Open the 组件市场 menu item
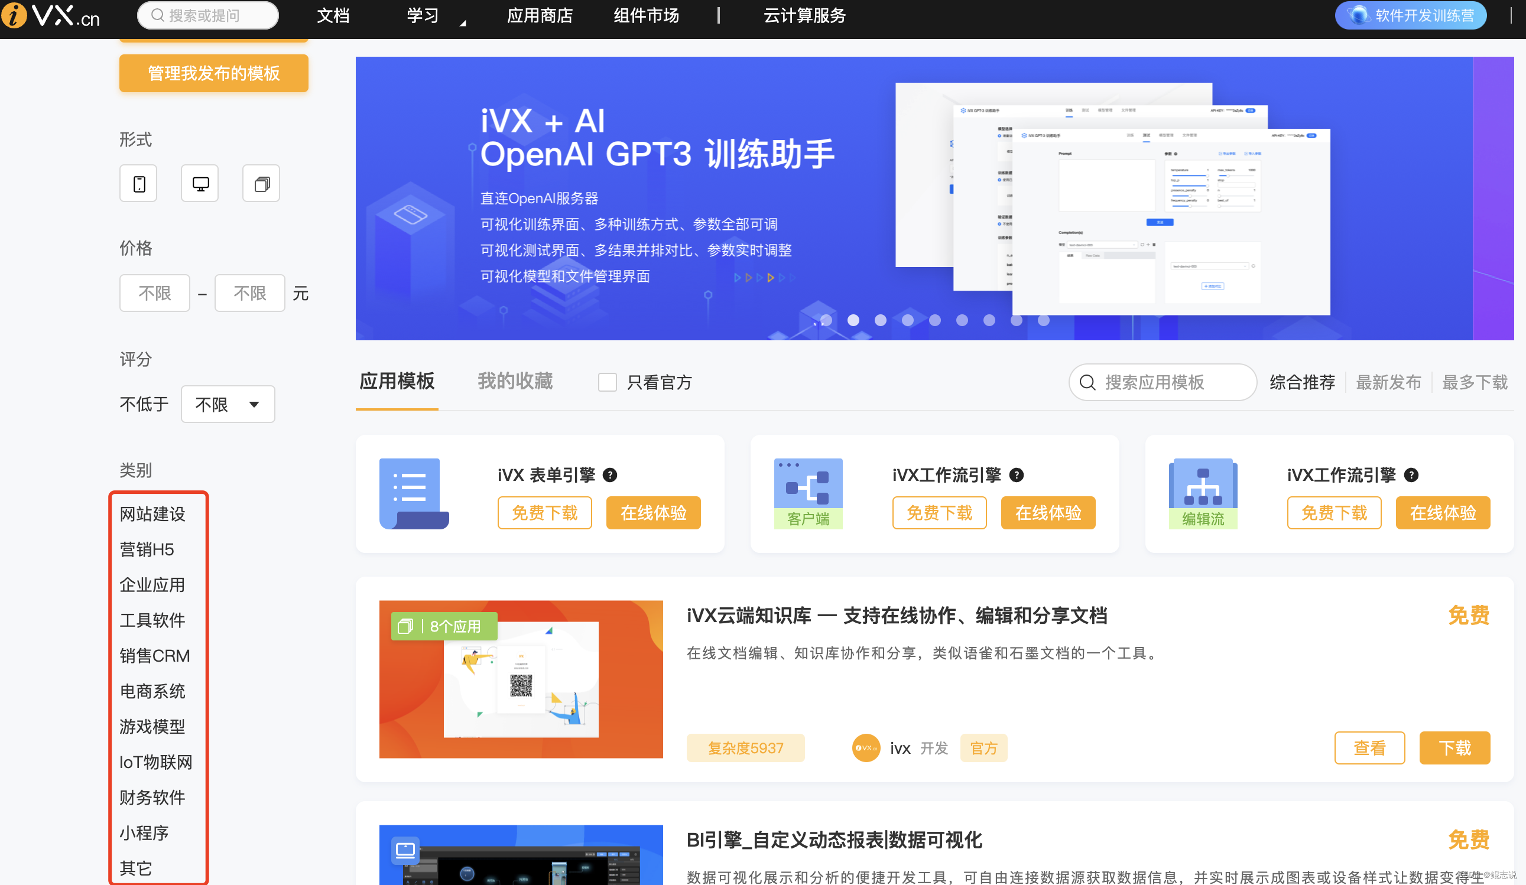 pos(646,16)
